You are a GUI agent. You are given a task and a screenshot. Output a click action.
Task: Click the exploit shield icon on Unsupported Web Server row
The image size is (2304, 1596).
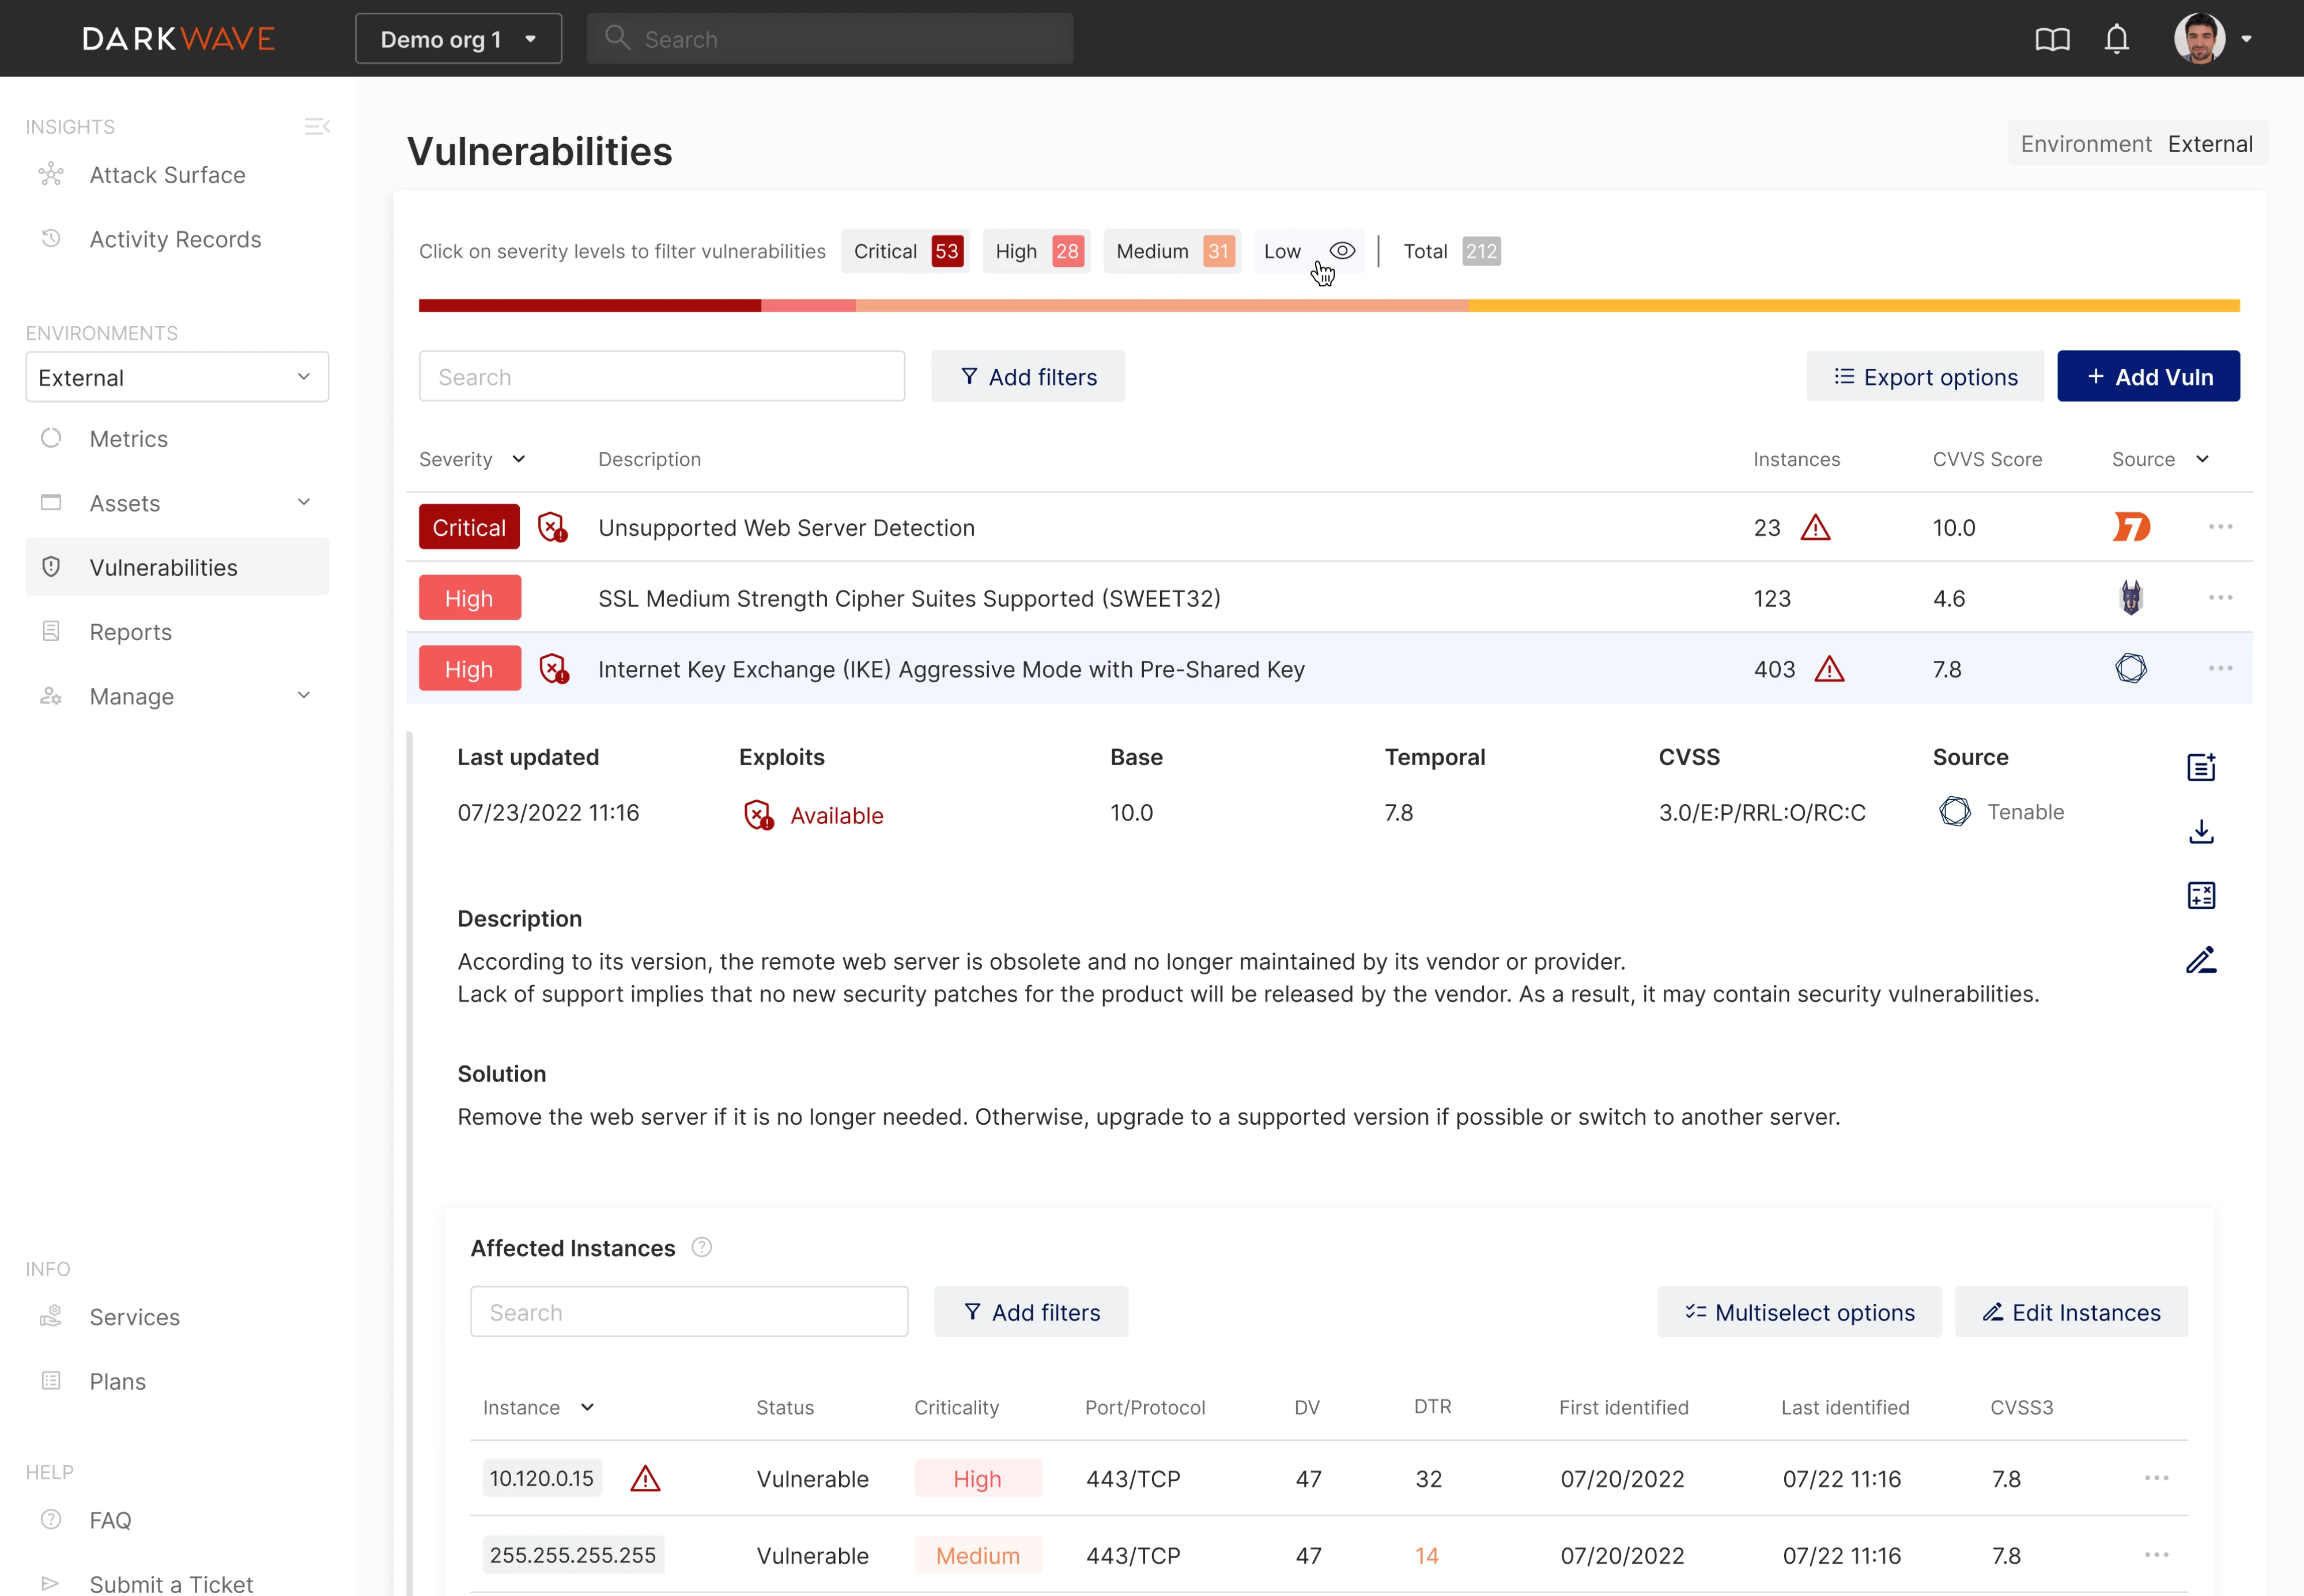pos(553,527)
